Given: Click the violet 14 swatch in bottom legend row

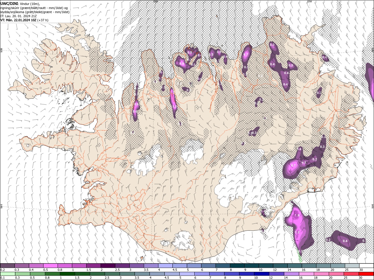Looking at the screenshot, I should 292,274.
